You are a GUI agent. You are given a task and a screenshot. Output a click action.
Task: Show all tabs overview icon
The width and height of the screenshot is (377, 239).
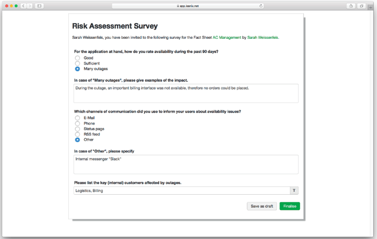(361, 6)
